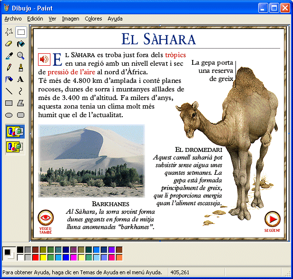The height and width of the screenshot is (279, 293).
Task: Minimize the Dibujo - Paint window
Action: click(x=263, y=8)
